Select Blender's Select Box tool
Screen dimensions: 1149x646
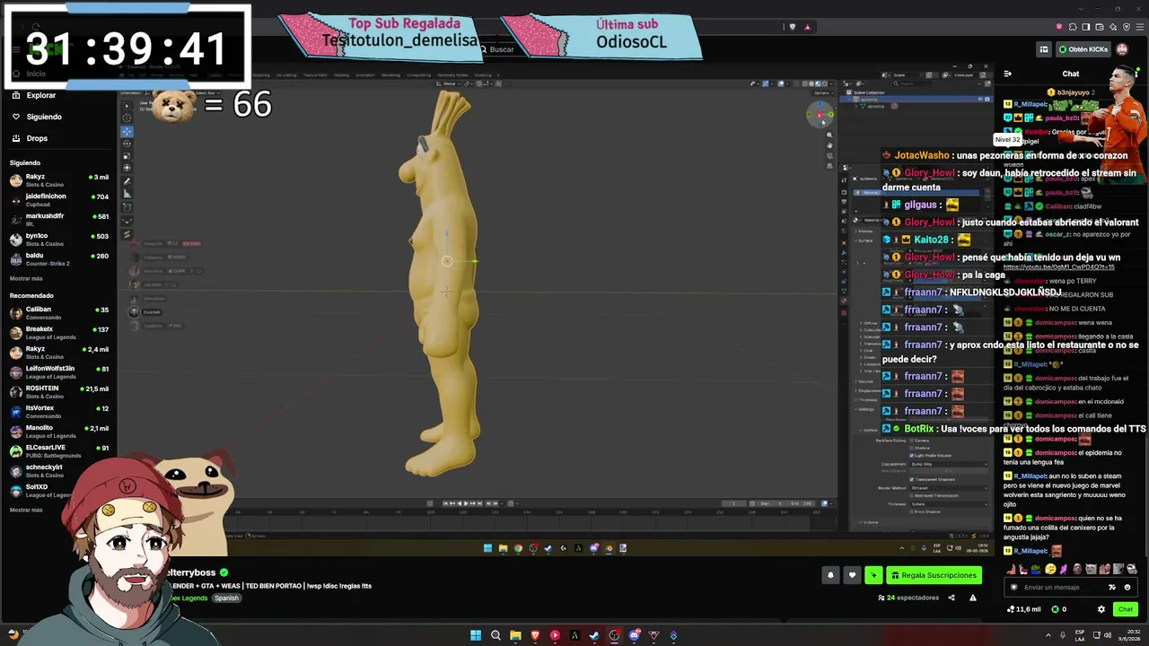[127, 105]
